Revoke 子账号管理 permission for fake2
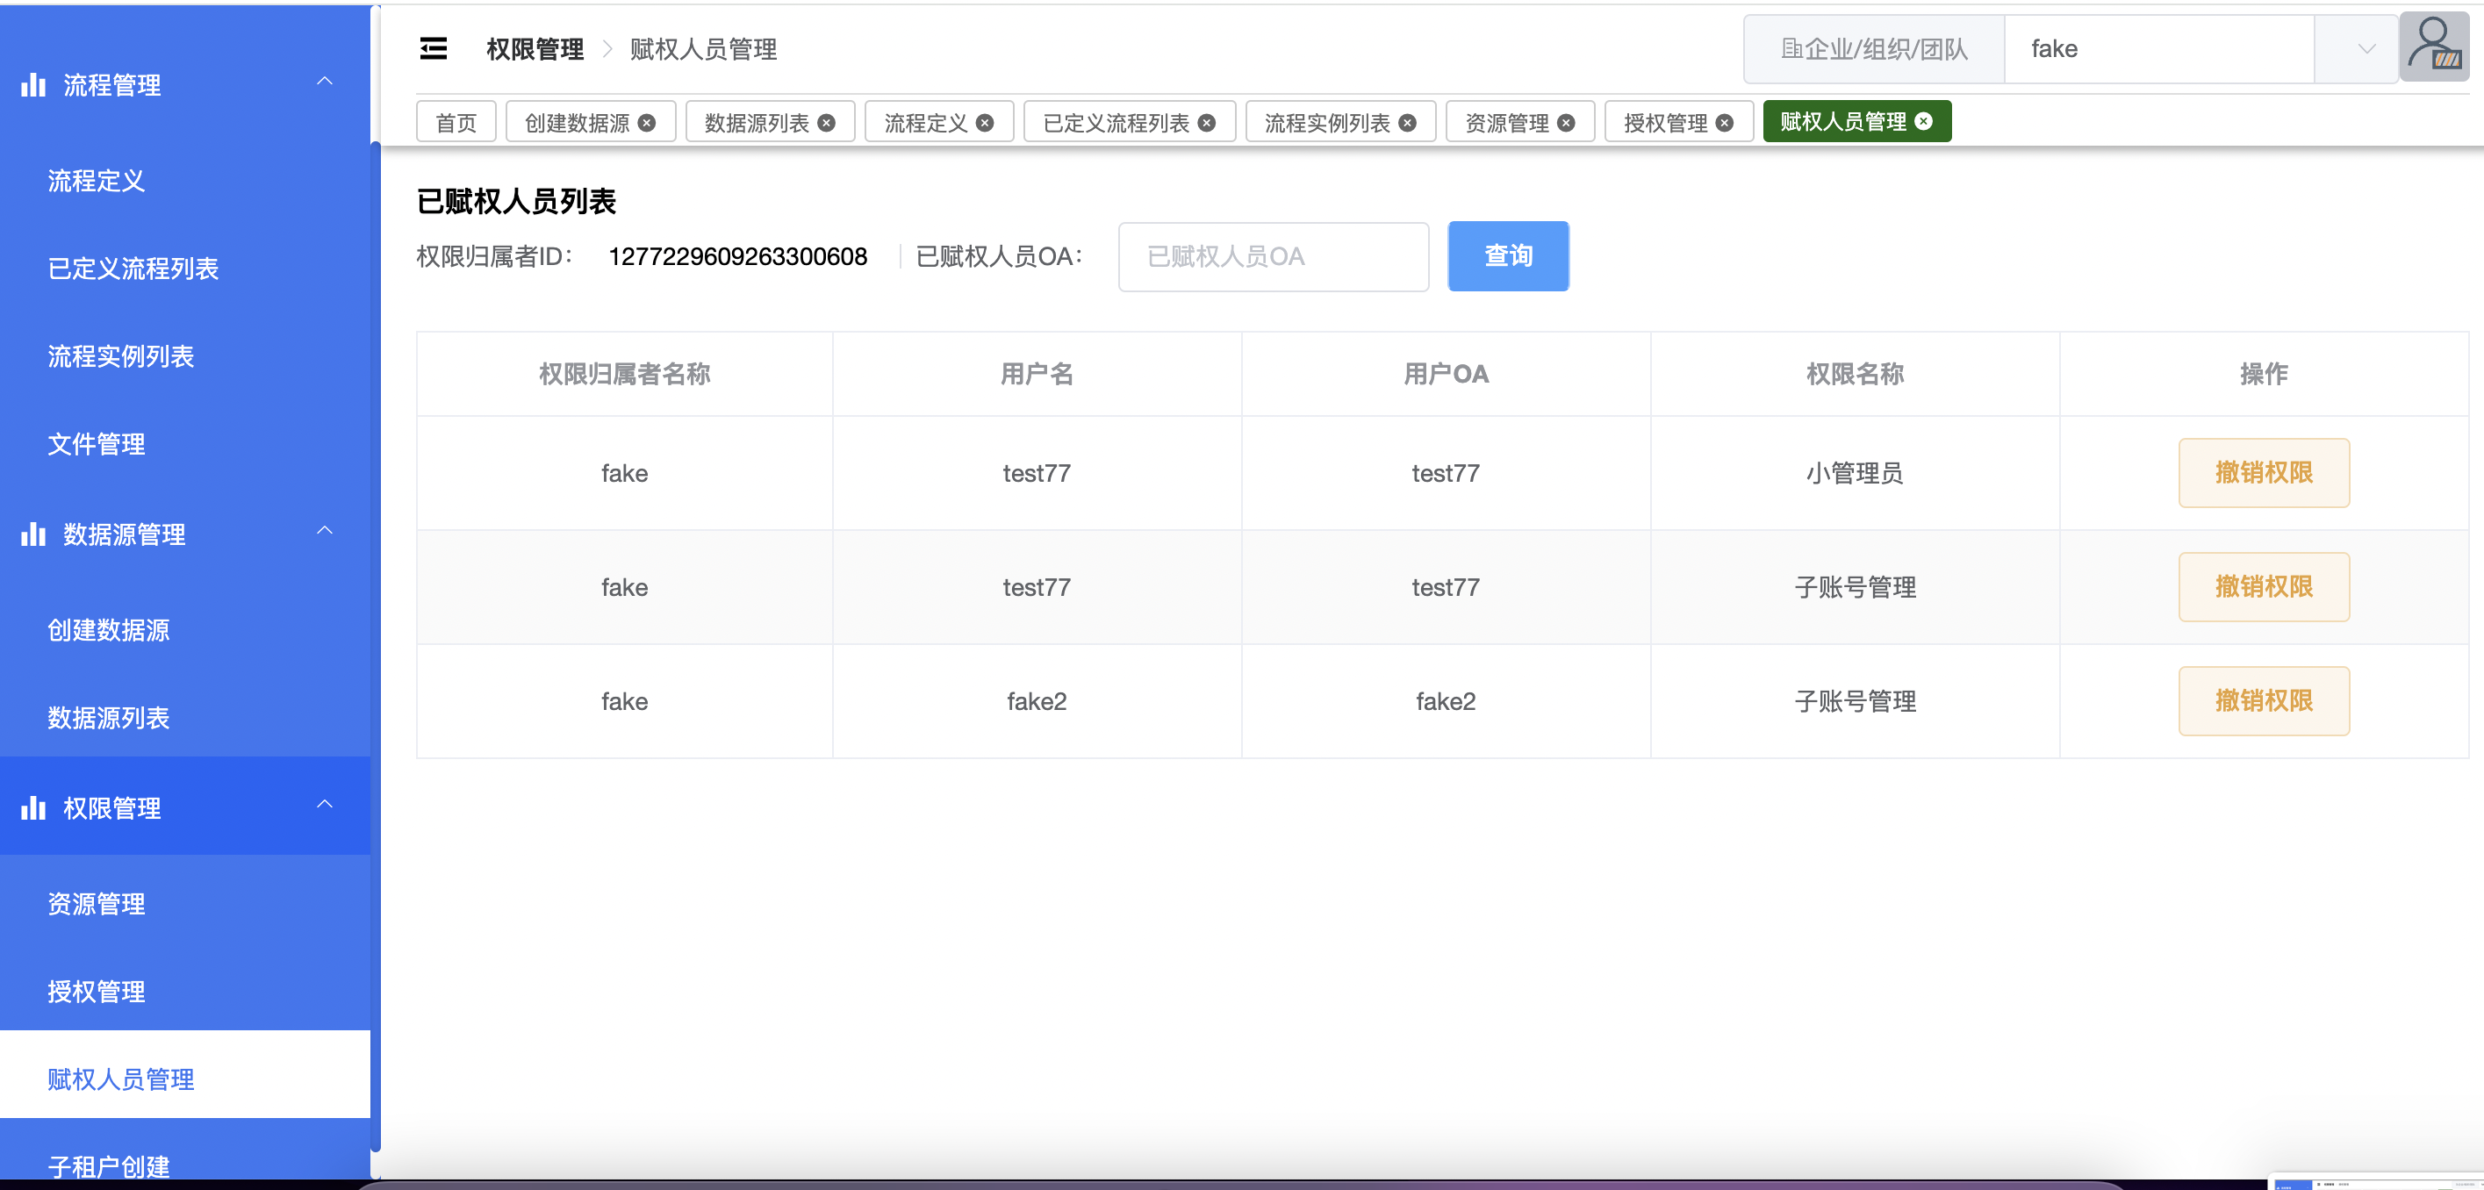This screenshot has height=1190, width=2484. point(2263,700)
